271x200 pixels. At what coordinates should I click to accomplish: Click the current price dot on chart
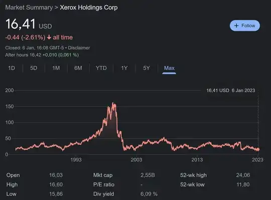[258, 149]
